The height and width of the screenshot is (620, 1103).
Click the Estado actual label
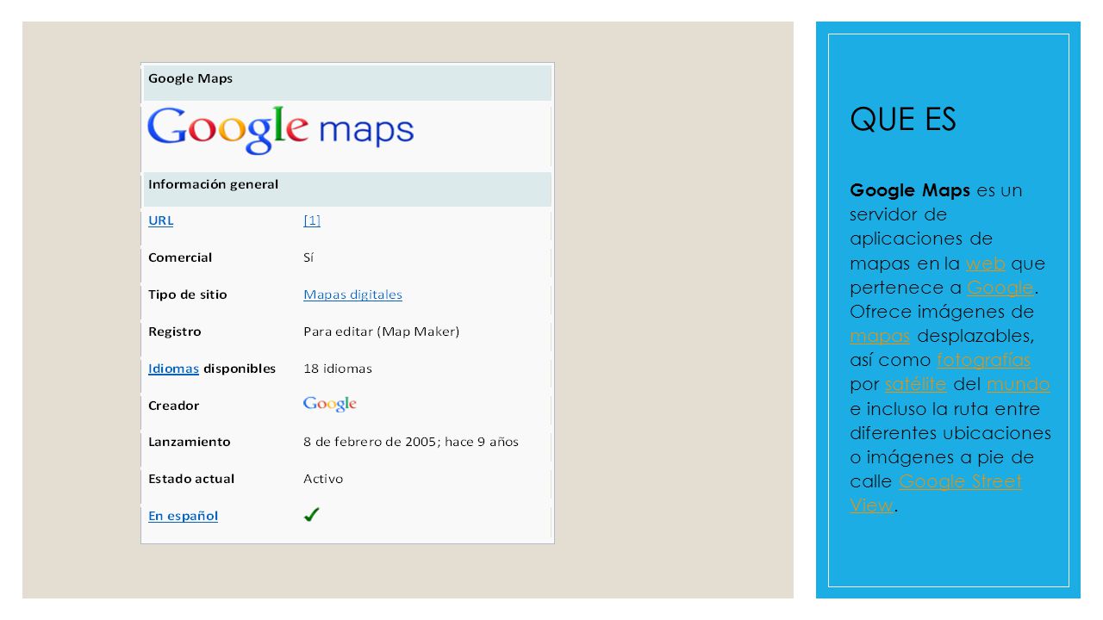191,479
